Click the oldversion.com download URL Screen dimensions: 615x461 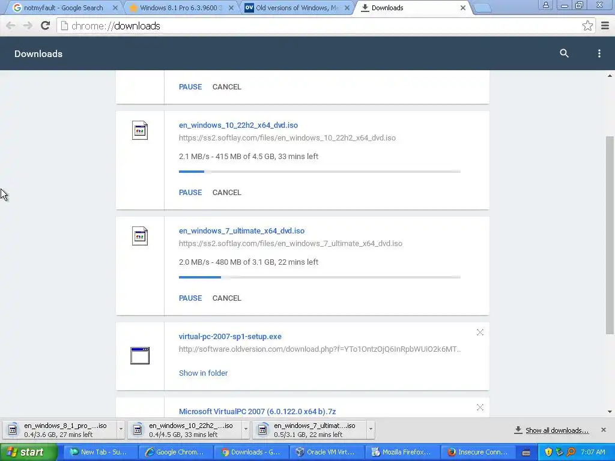[320, 349]
